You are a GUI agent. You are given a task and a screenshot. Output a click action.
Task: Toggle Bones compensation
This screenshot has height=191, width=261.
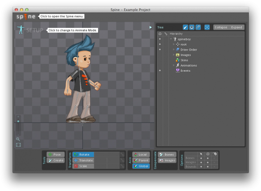click(167, 155)
